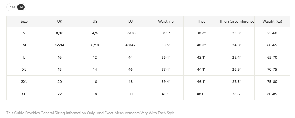Click the US column header
The width and height of the screenshot is (295, 118).
click(95, 22)
